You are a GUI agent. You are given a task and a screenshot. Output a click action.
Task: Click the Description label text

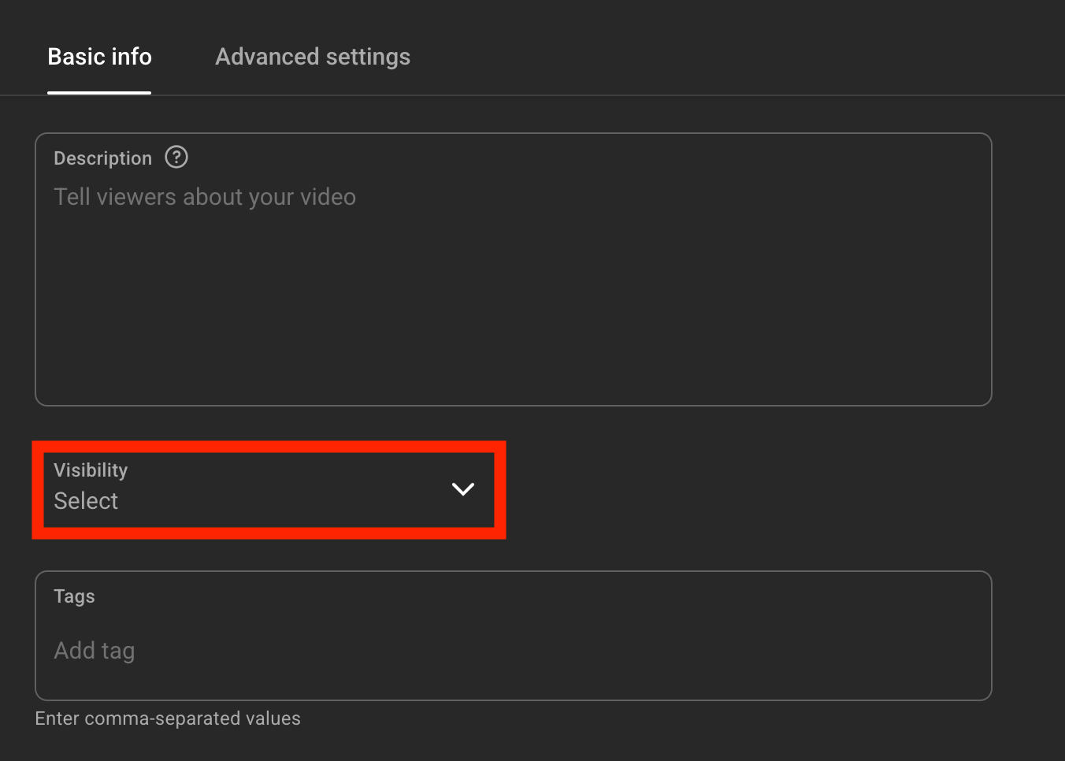[102, 158]
